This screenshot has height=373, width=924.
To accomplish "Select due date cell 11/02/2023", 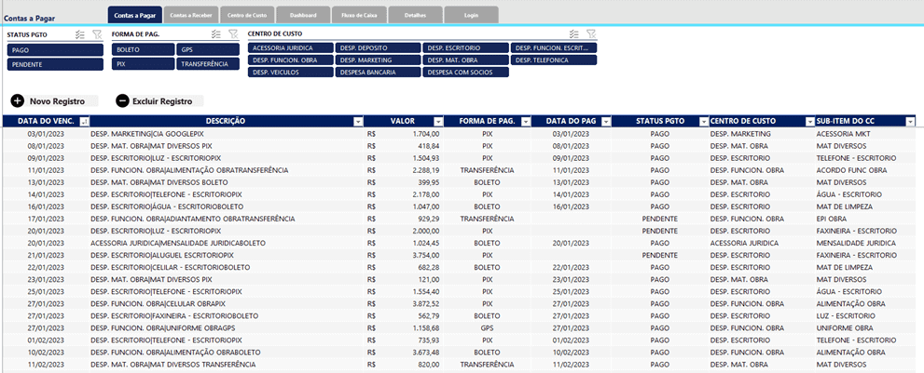I will click(x=45, y=365).
